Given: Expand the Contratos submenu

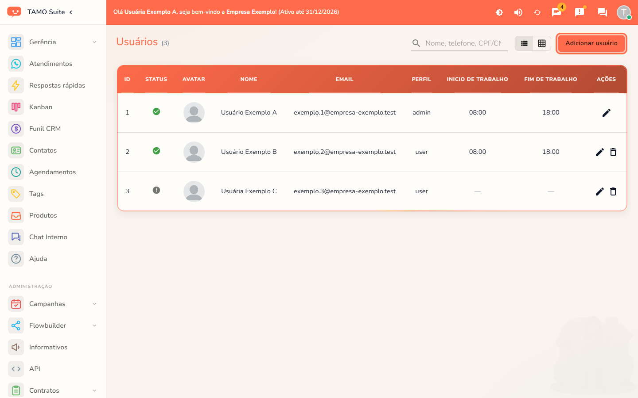Looking at the screenshot, I should (53, 390).
